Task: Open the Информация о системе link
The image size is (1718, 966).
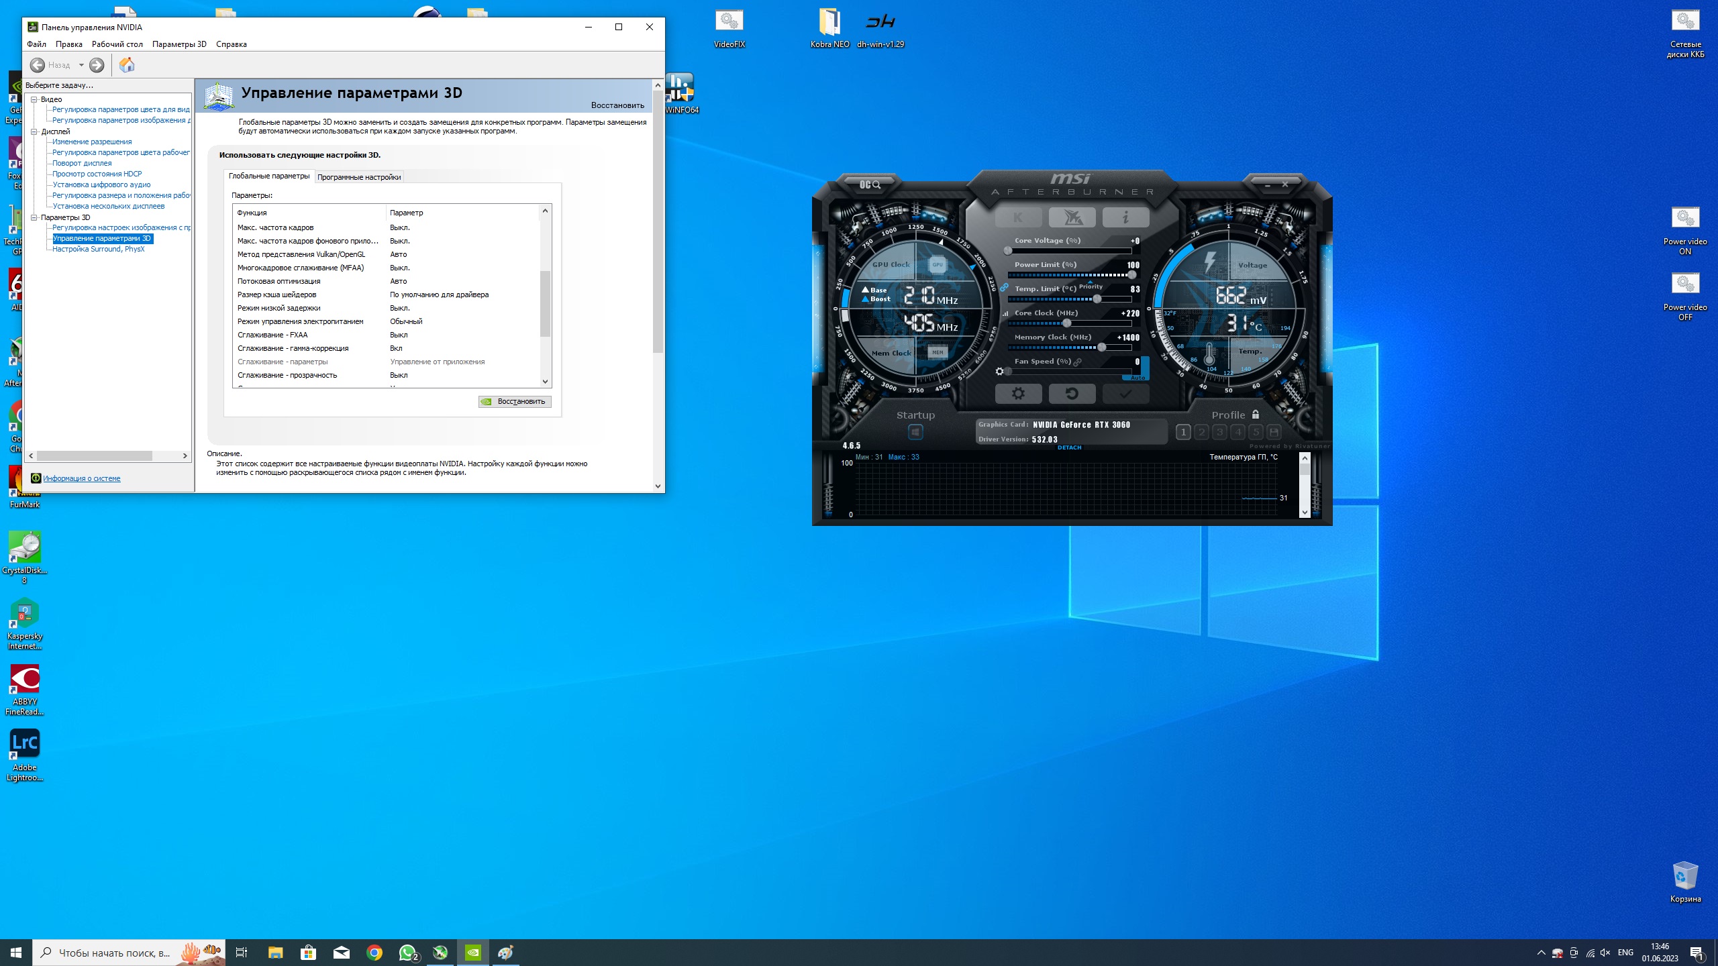Action: [81, 478]
